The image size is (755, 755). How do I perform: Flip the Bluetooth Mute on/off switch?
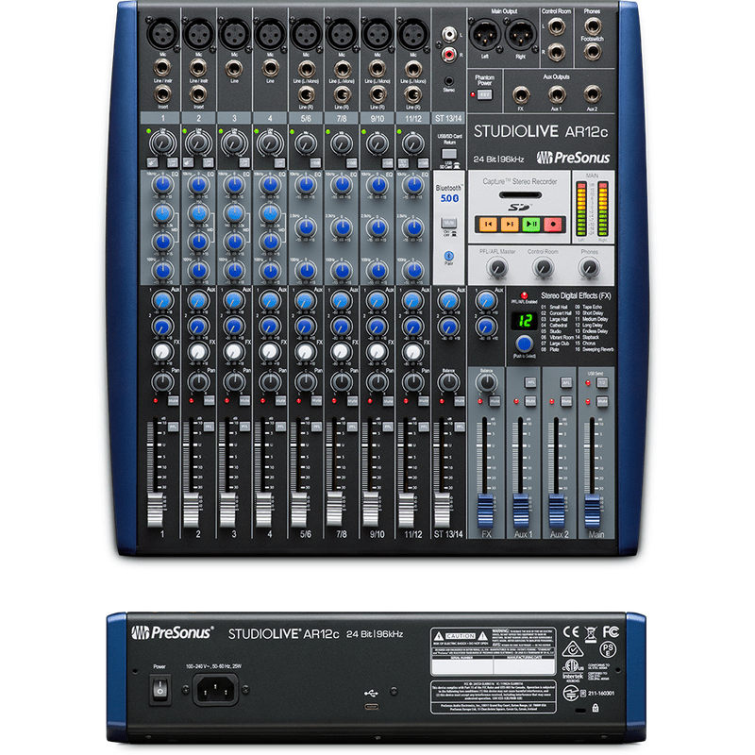tap(450, 223)
